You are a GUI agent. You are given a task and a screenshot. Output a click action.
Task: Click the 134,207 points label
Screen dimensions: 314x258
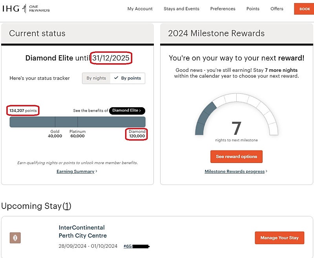point(23,110)
